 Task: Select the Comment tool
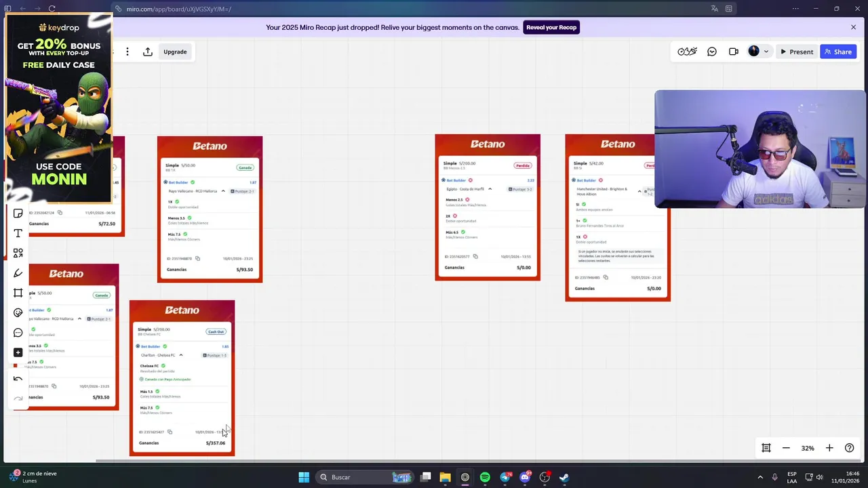[x=18, y=333]
